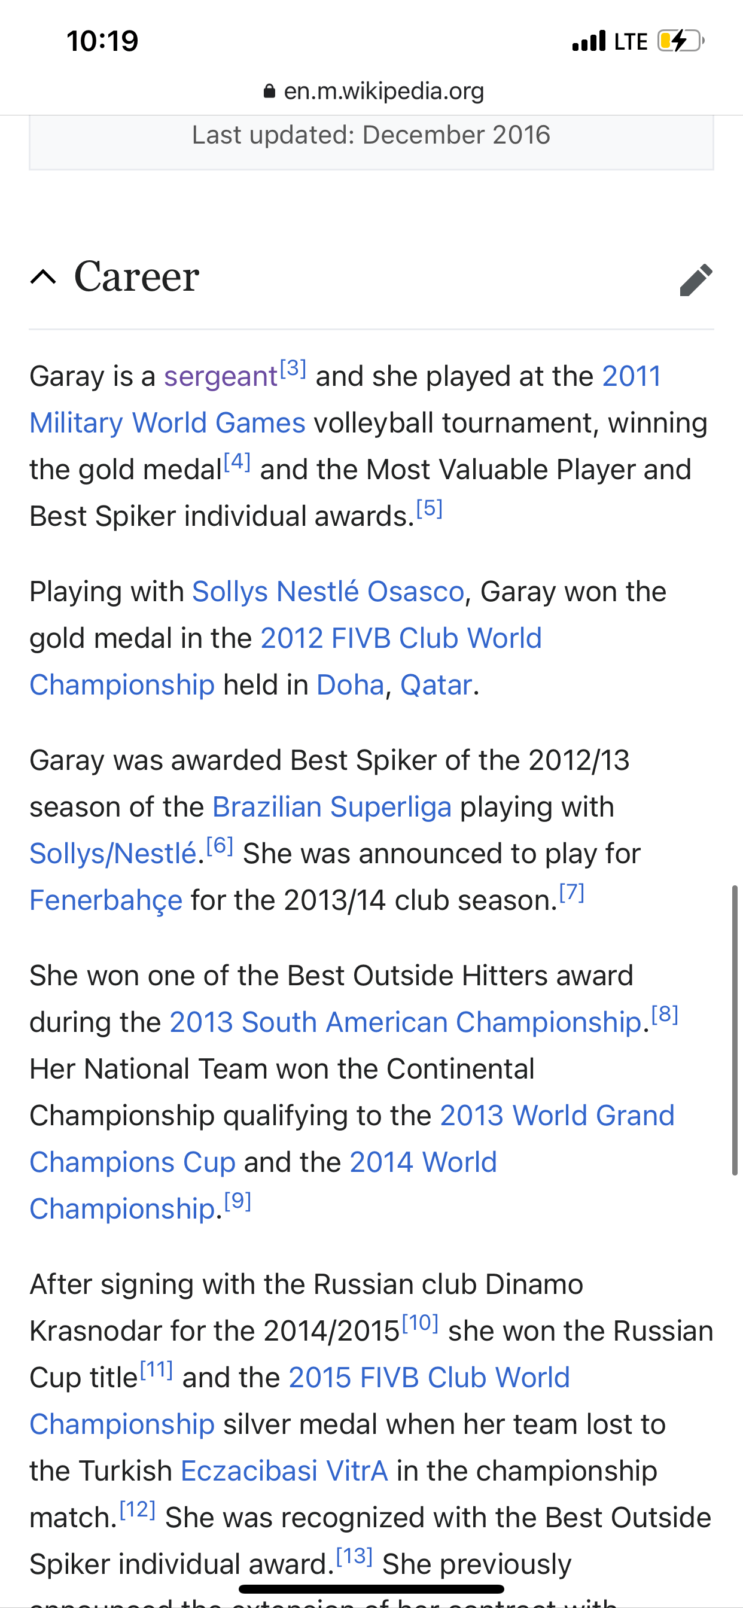743x1608 pixels.
Task: Follow the Doha link
Action: click(x=351, y=686)
